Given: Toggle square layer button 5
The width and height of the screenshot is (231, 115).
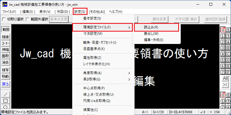Looking at the screenshot, I should pyautogui.click(x=223, y=60).
